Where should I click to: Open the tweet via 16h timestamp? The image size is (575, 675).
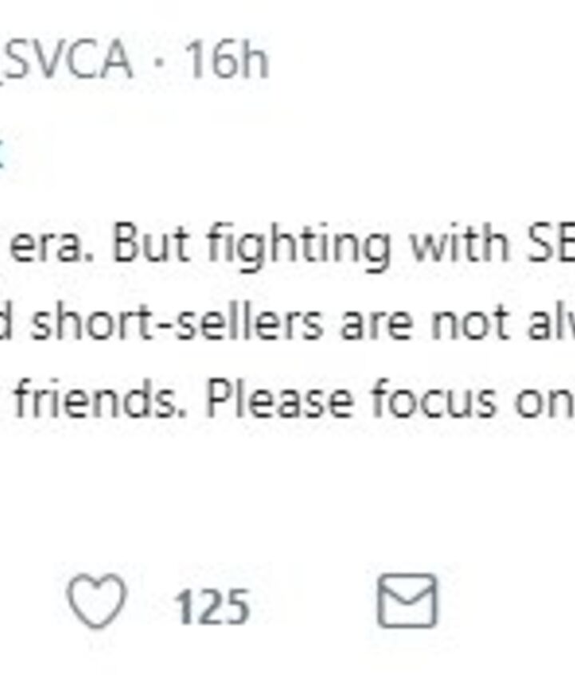[227, 59]
